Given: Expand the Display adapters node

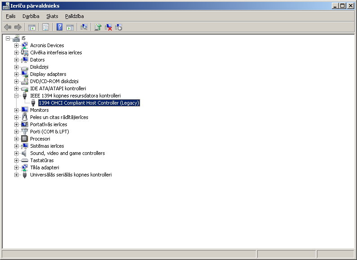Looking at the screenshot, I should point(17,74).
